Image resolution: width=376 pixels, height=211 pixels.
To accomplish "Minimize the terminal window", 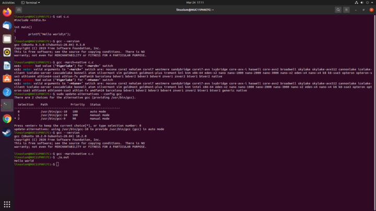I will click(356, 10).
